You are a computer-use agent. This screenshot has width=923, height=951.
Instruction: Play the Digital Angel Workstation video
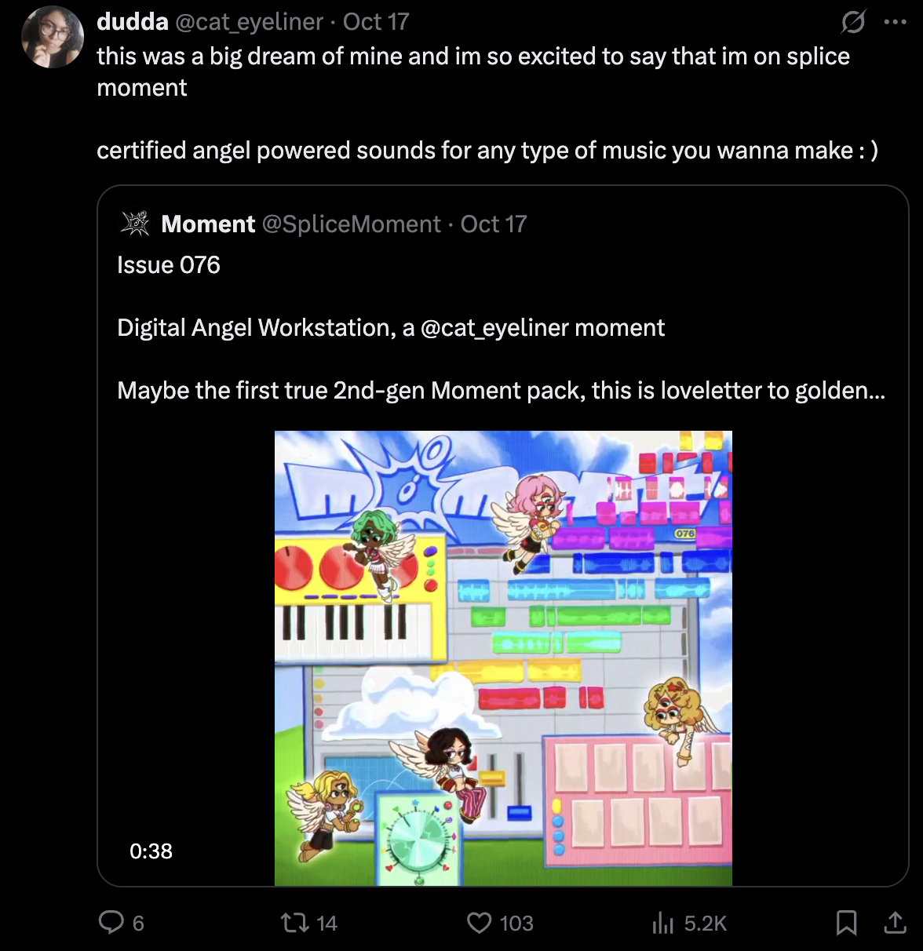pos(503,658)
